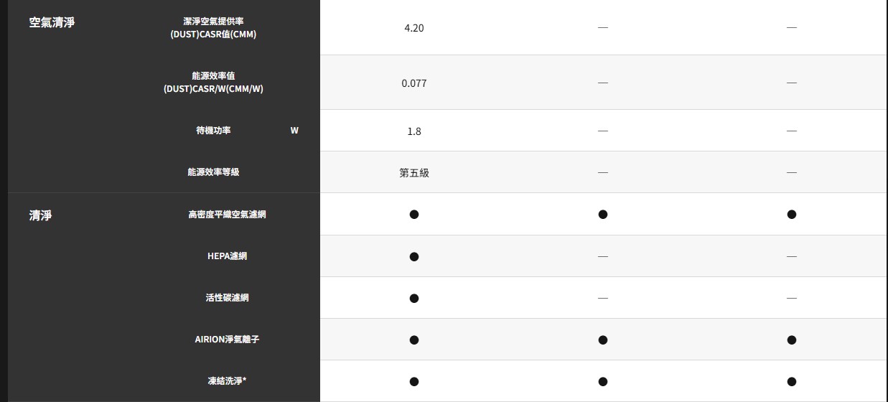This screenshot has width=888, height=402.
Task: Click the 1.8 standby power value
Action: tap(414, 131)
